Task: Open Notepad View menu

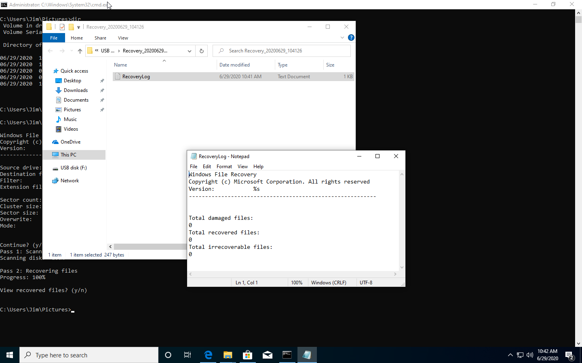Action: point(242,167)
